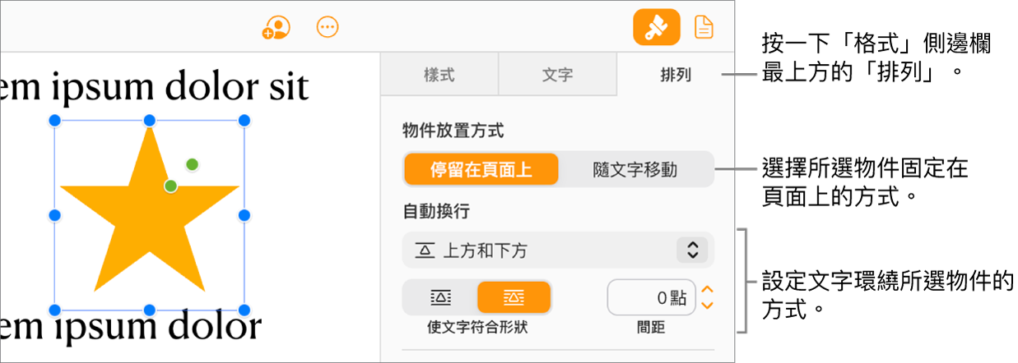The image size is (1018, 363).
Task: Increase spacing with the up stepper arrow
Action: 705,290
